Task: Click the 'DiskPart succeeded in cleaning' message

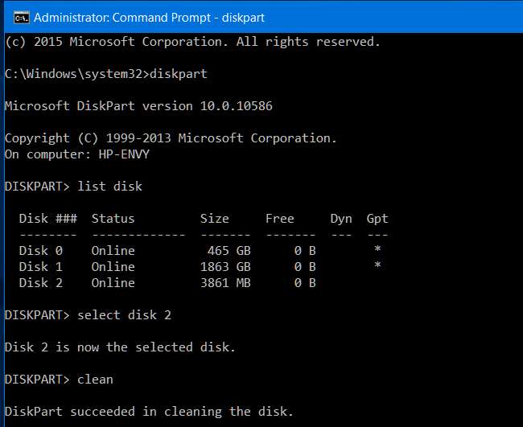Action: tap(149, 411)
